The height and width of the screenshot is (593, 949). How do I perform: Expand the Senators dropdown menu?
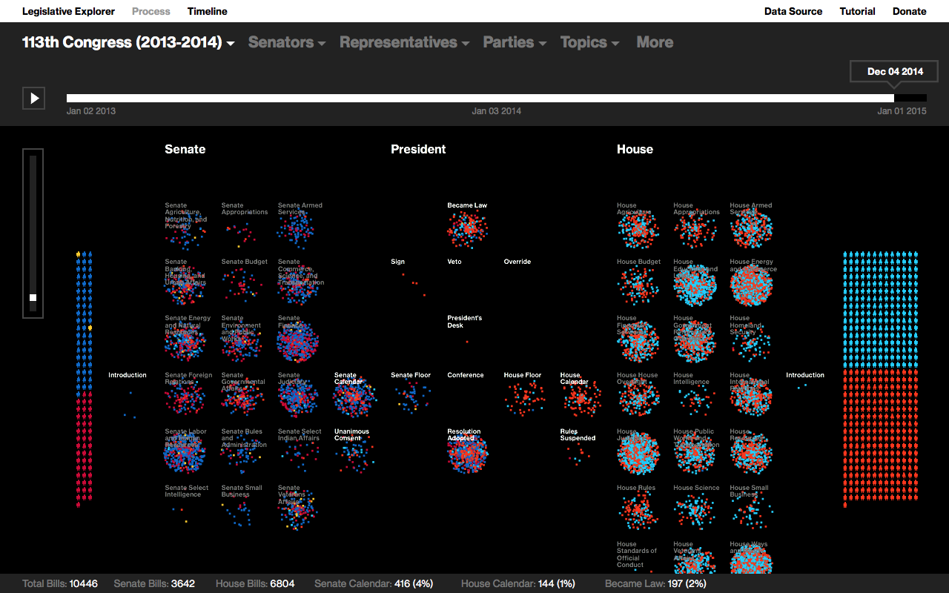coord(286,42)
